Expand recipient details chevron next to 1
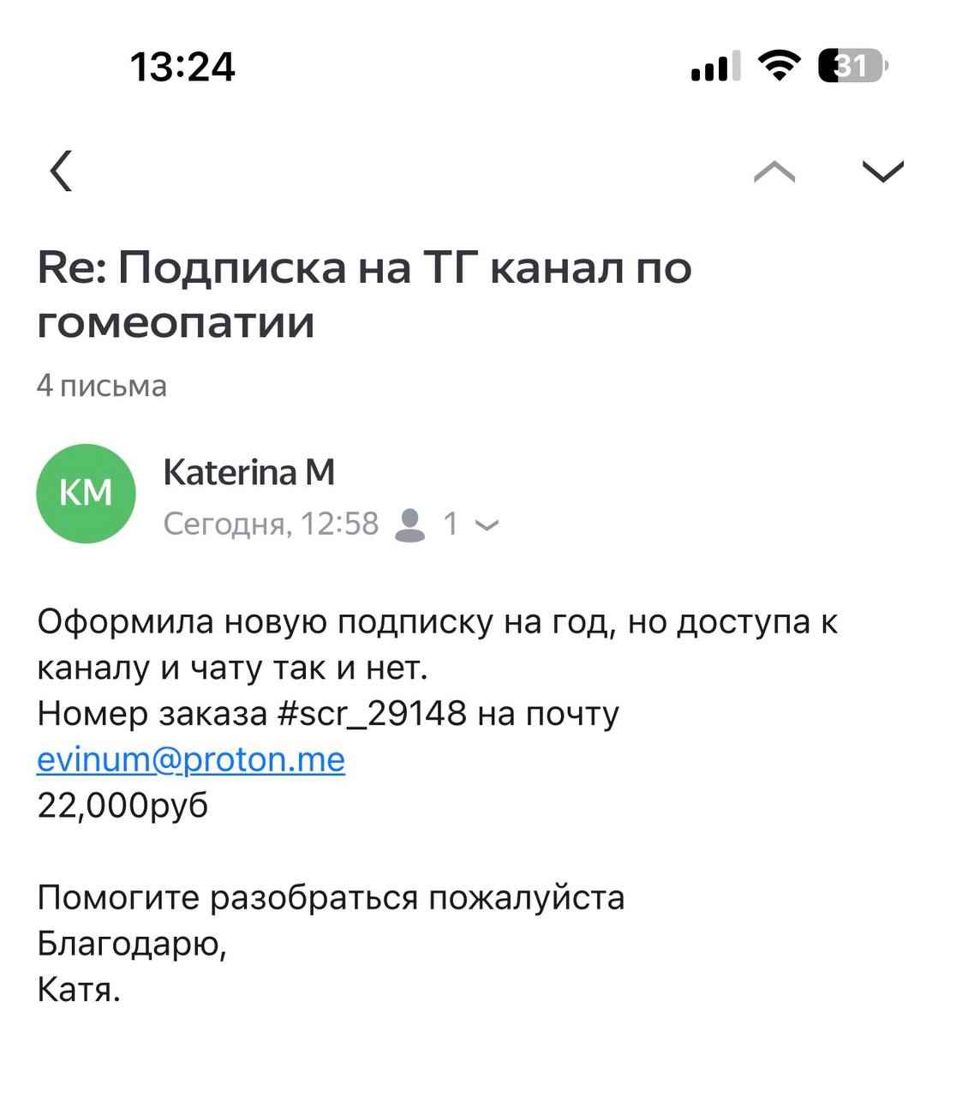The width and height of the screenshot is (974, 1097). pos(487,525)
